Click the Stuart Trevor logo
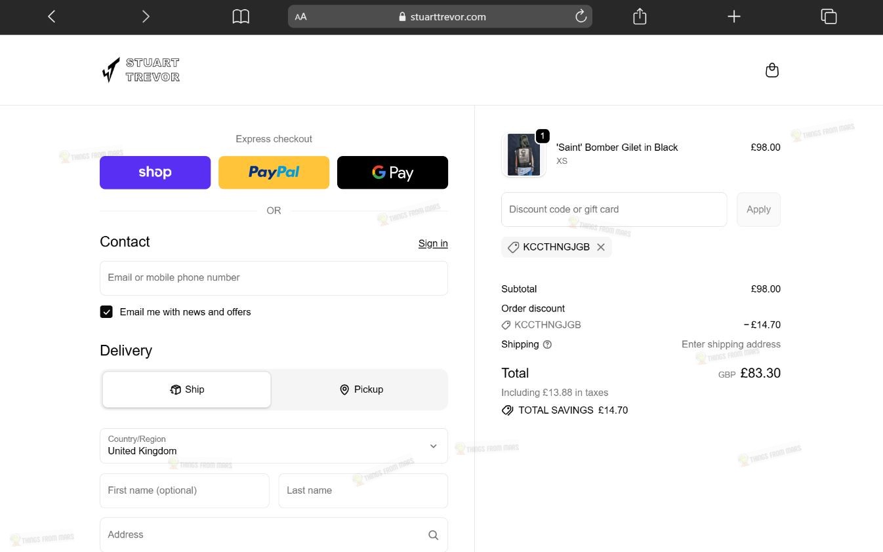 coord(141,69)
